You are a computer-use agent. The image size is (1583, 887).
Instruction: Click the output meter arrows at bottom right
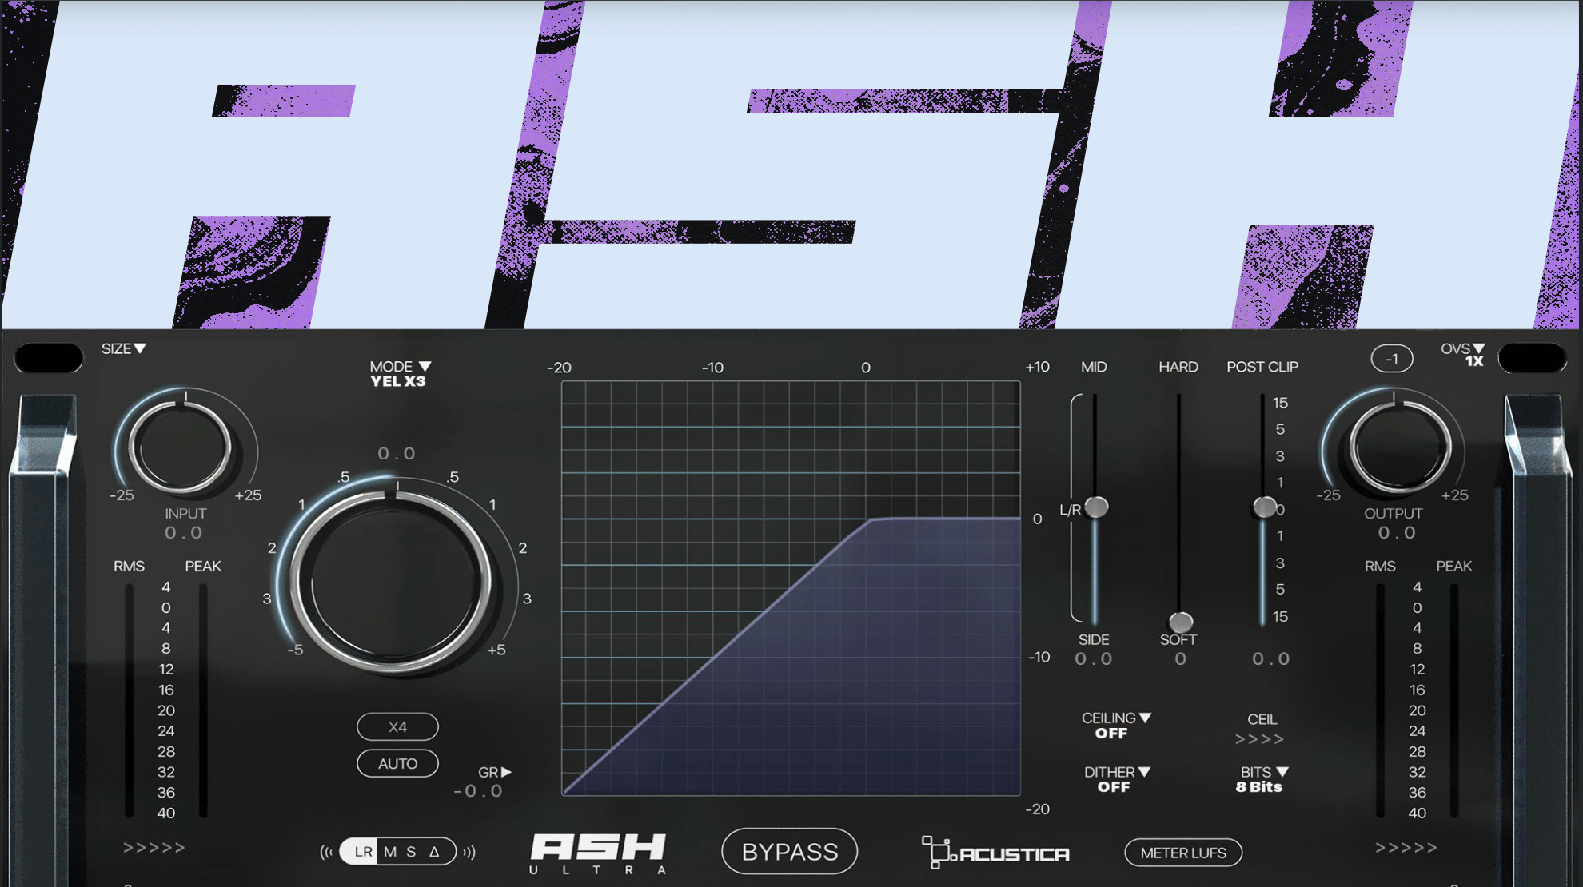click(1406, 848)
